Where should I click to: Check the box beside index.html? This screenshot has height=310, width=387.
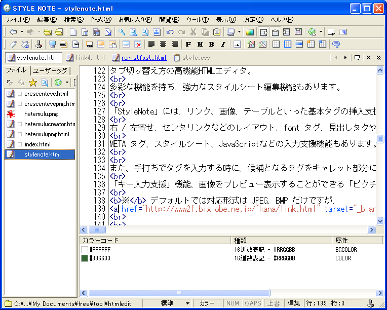click(20, 144)
